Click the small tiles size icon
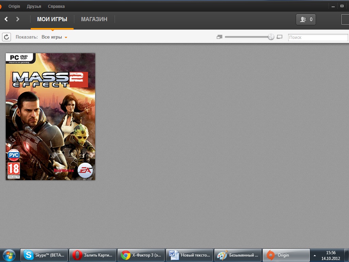This screenshot has width=349, height=262. (219, 37)
